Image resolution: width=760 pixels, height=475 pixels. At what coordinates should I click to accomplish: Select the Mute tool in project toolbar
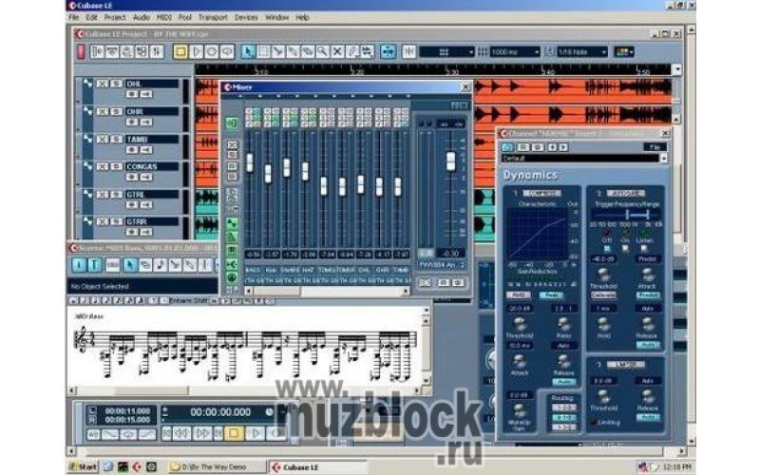[335, 51]
